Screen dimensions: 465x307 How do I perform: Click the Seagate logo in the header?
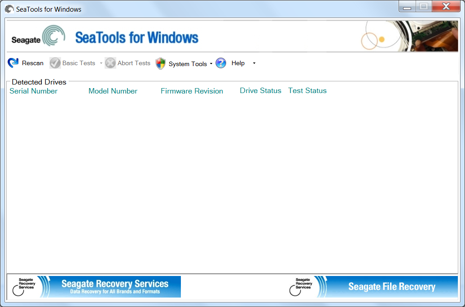38,36
